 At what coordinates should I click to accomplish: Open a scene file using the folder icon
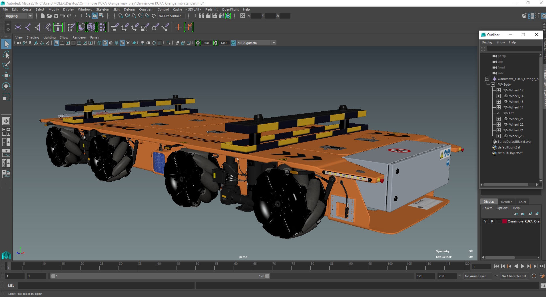49,16
